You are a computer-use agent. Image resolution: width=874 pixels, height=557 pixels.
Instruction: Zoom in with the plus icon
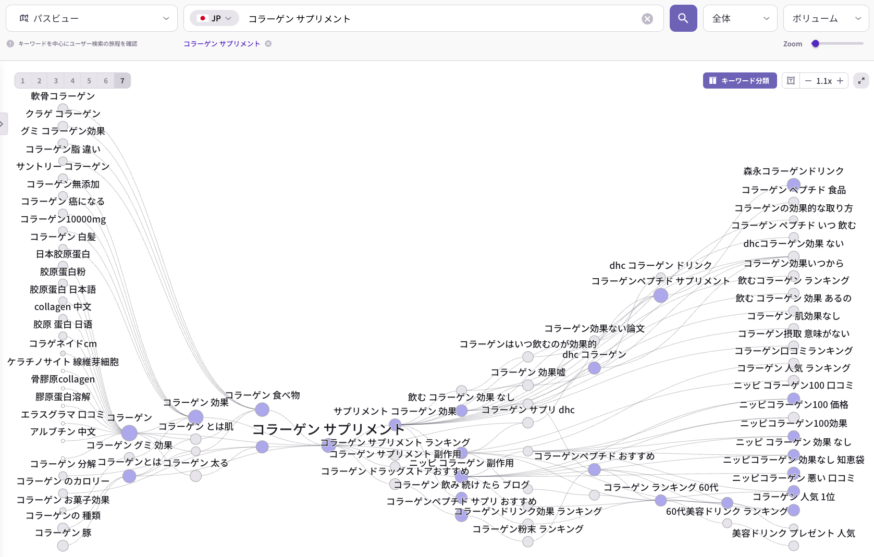coord(840,81)
